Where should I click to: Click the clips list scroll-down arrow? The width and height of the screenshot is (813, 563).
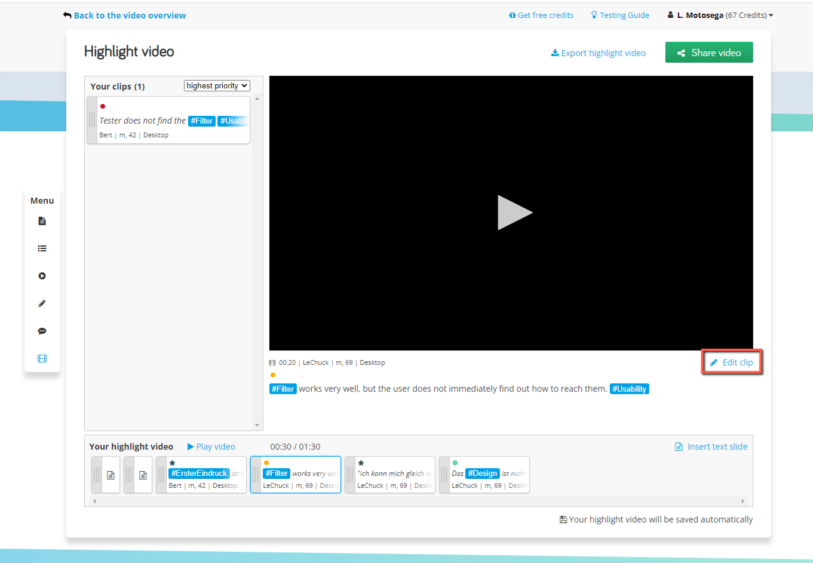[x=257, y=425]
